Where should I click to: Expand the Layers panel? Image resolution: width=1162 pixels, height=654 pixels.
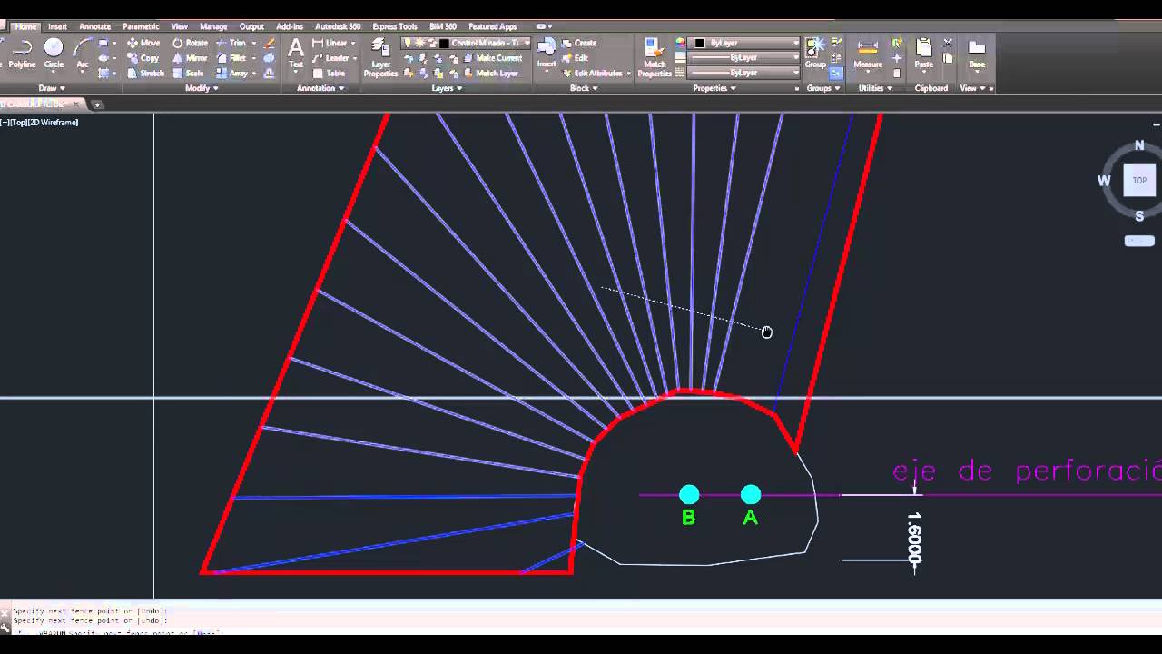pos(447,88)
